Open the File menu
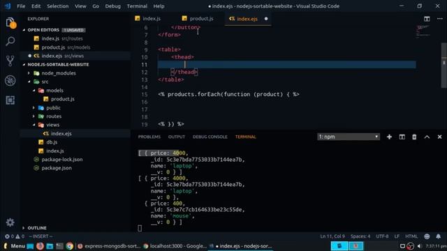Viewport: 447px width, 251px height. tap(21, 6)
